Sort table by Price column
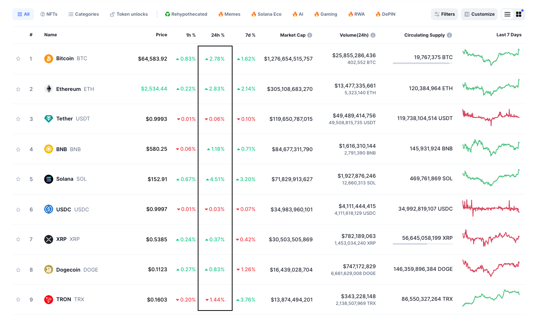This screenshot has width=537, height=315. (161, 35)
